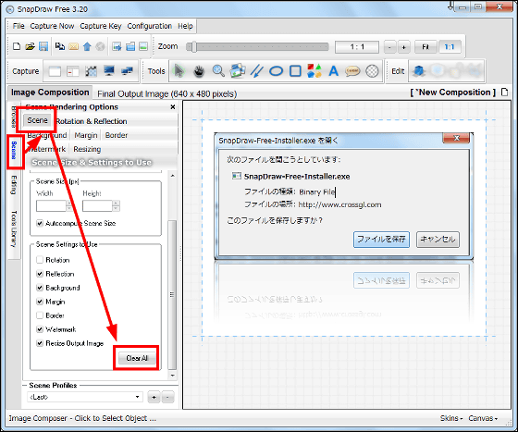Image resolution: width=518 pixels, height=432 pixels.
Task: Toggle the Autocompute Scene Size checkbox
Action: point(40,223)
